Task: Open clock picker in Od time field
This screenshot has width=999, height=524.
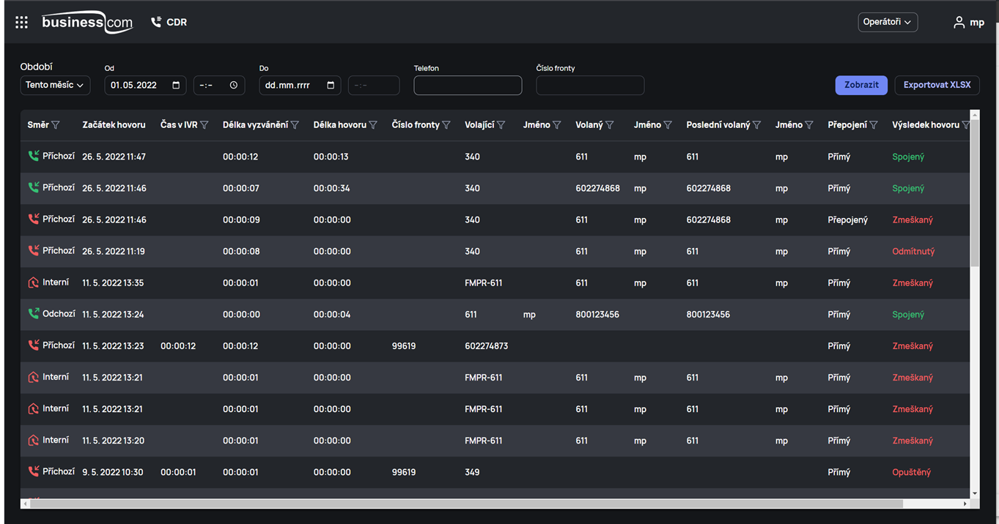Action: click(234, 85)
